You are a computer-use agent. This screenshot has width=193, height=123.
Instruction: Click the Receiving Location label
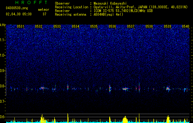click(x=71, y=7)
